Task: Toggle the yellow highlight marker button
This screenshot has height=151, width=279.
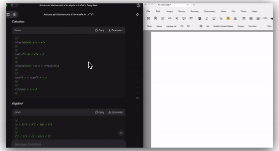Action: coord(228,18)
